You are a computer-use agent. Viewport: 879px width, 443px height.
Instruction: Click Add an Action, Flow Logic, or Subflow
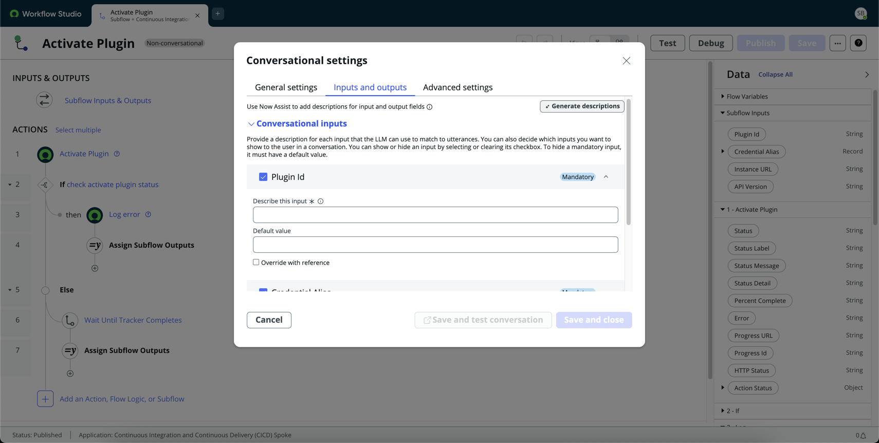pos(122,399)
